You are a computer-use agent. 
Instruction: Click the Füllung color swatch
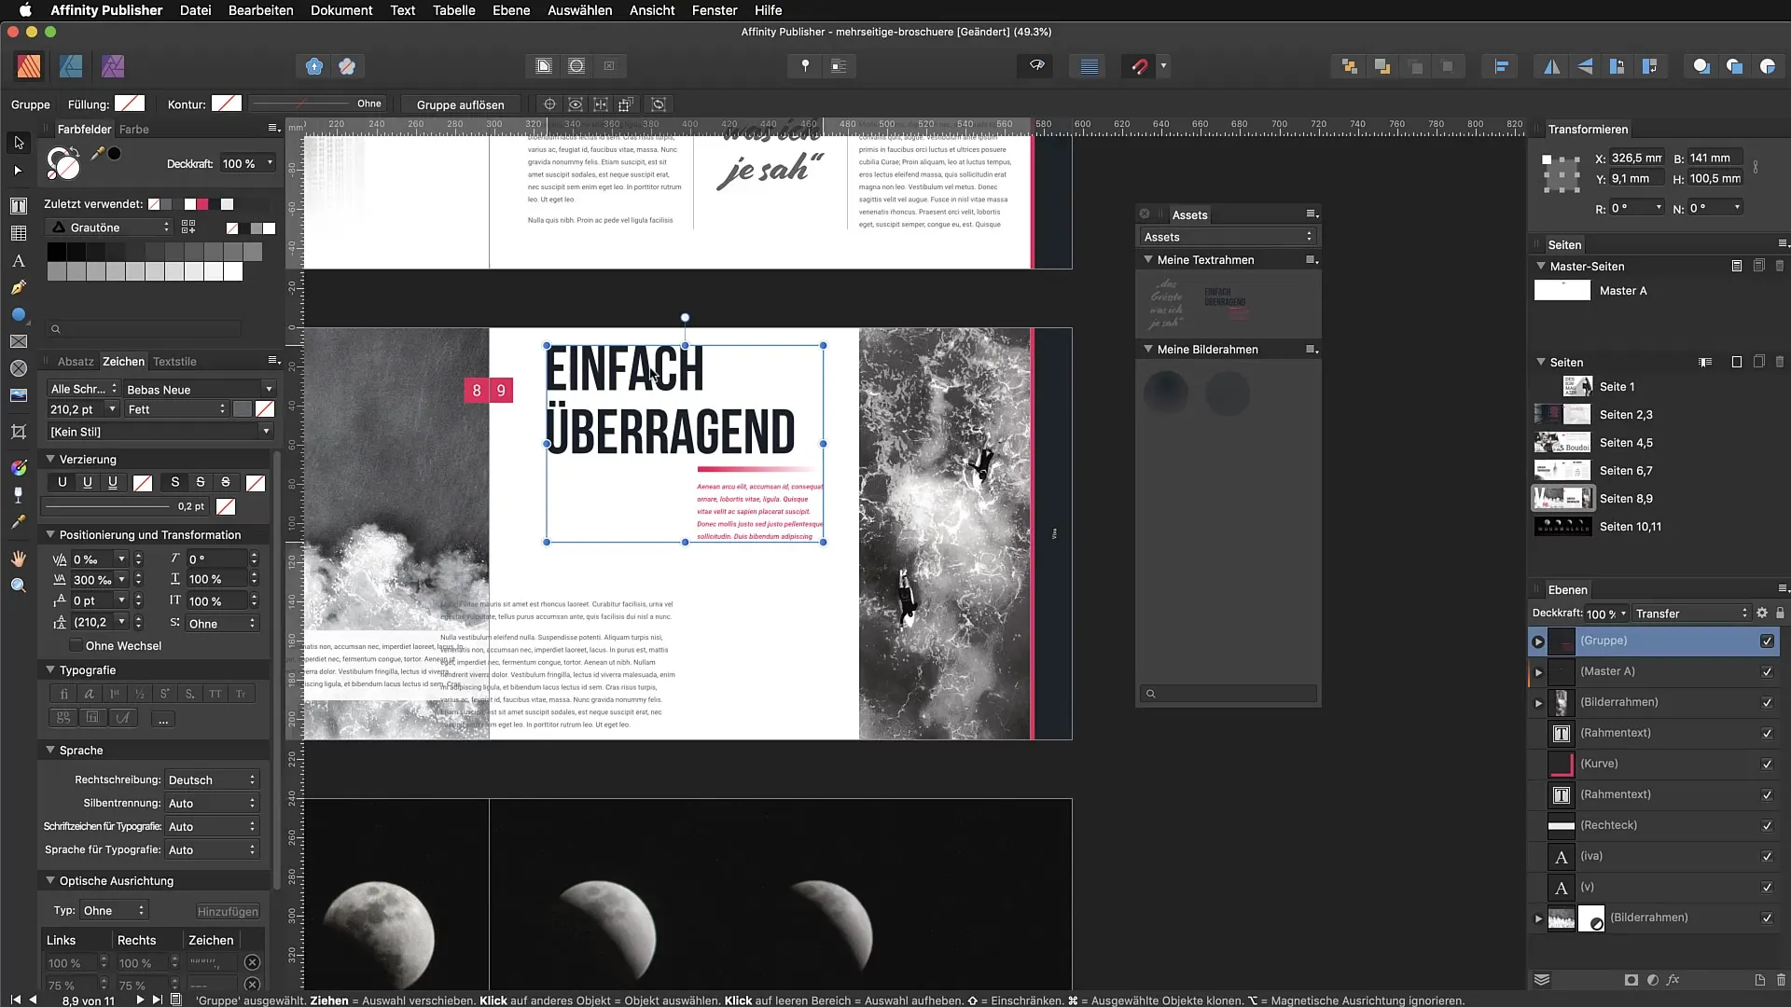pos(130,103)
